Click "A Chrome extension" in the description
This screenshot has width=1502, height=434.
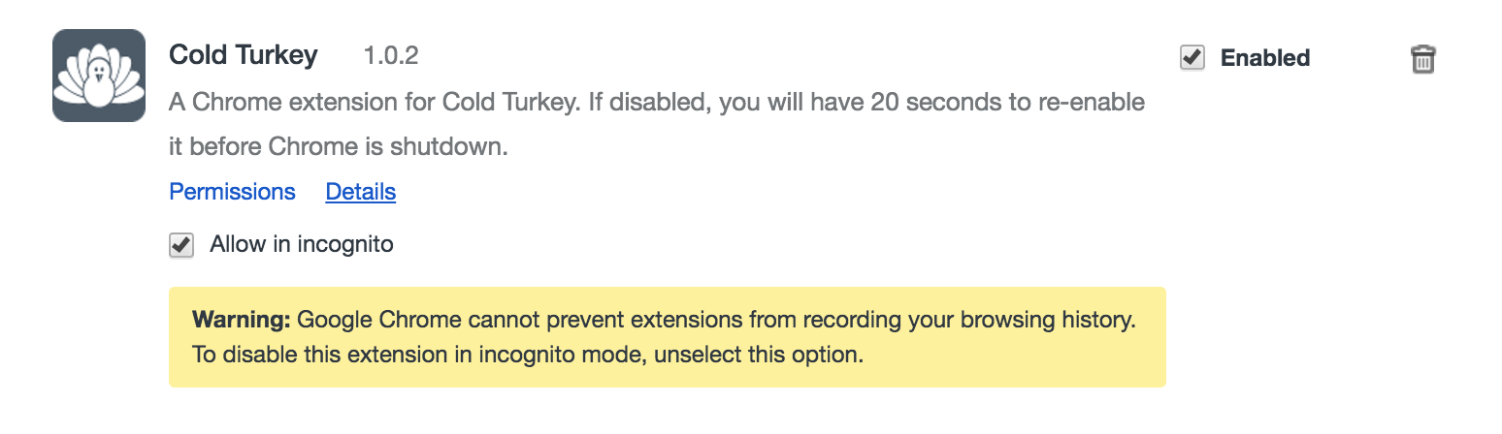(254, 102)
